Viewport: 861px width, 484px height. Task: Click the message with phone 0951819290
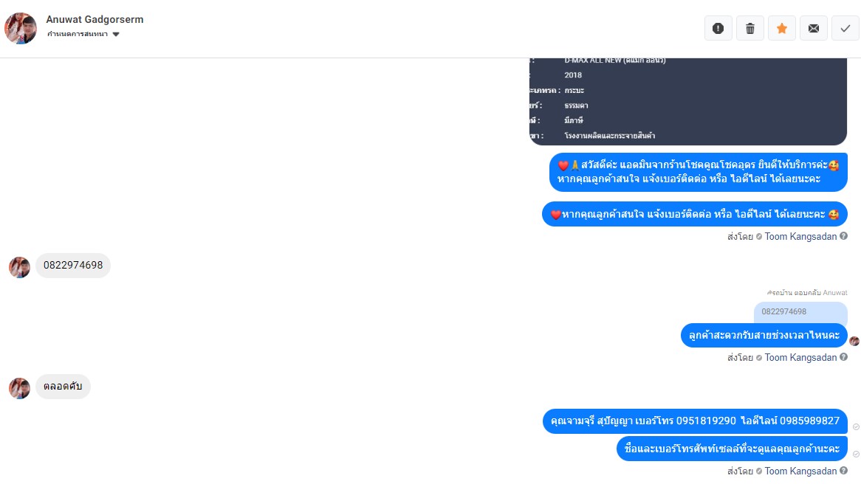click(695, 421)
